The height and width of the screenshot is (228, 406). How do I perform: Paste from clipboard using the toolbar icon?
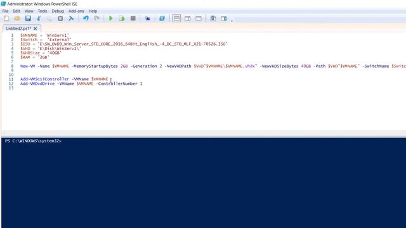click(x=60, y=18)
